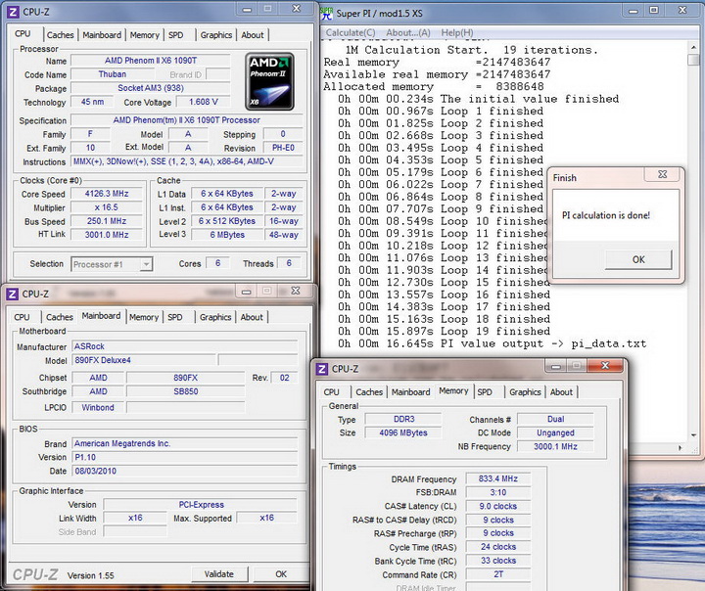Click the 'Loop 19 finished' line in Super PI

tap(445, 332)
